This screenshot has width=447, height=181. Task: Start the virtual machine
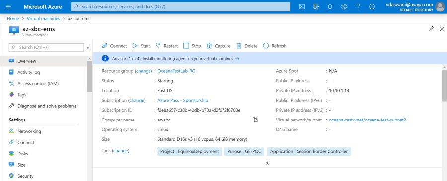click(141, 46)
